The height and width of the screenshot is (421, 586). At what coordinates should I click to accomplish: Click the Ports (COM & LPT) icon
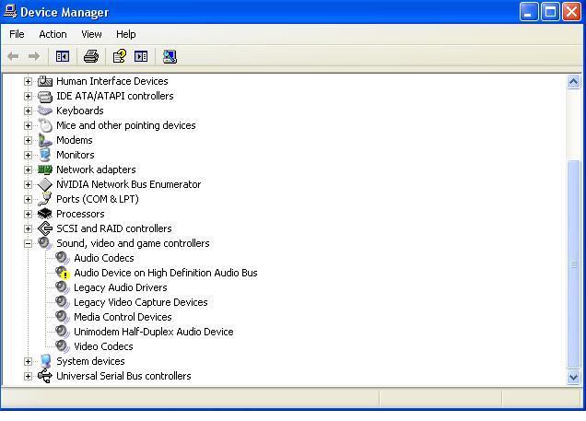[x=45, y=199]
